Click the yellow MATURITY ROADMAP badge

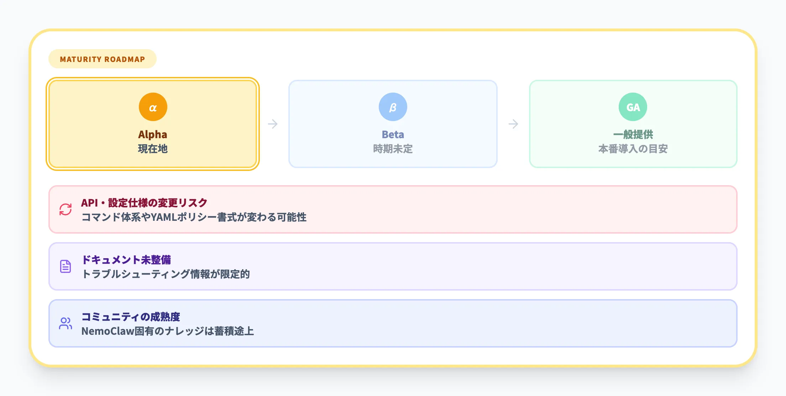(x=103, y=59)
